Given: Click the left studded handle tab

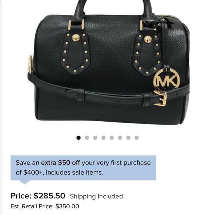Looking at the screenshot, I should [x=75, y=53].
